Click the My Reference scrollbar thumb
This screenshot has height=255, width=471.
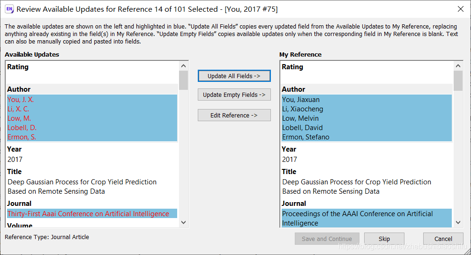tap(458, 80)
